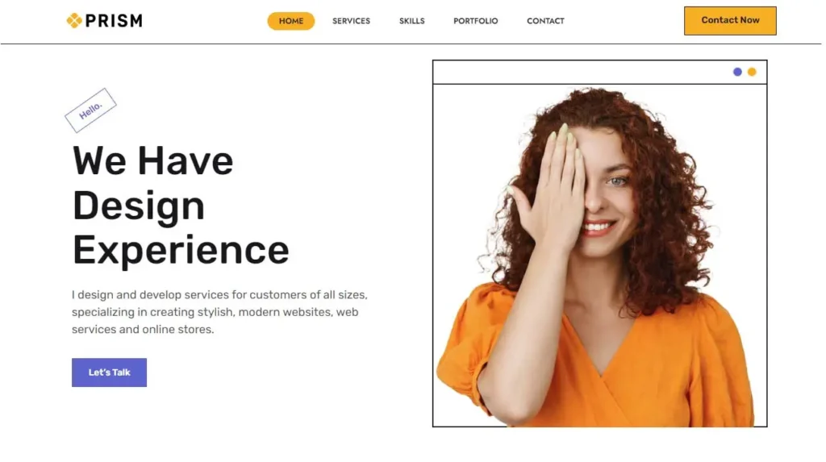Viewport: 826px width, 462px height.
Task: Click the word 'Experience' in the headline
Action: tap(181, 251)
